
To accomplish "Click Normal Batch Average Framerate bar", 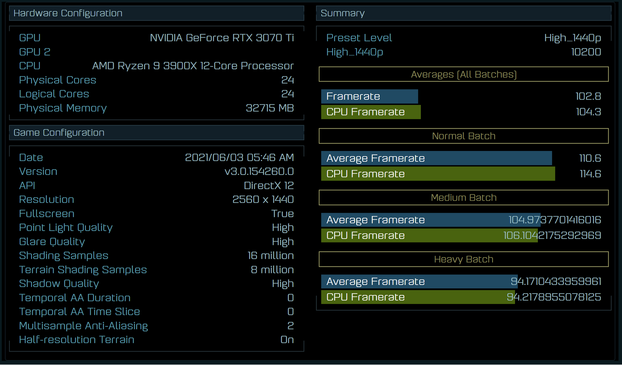I will 437,158.
